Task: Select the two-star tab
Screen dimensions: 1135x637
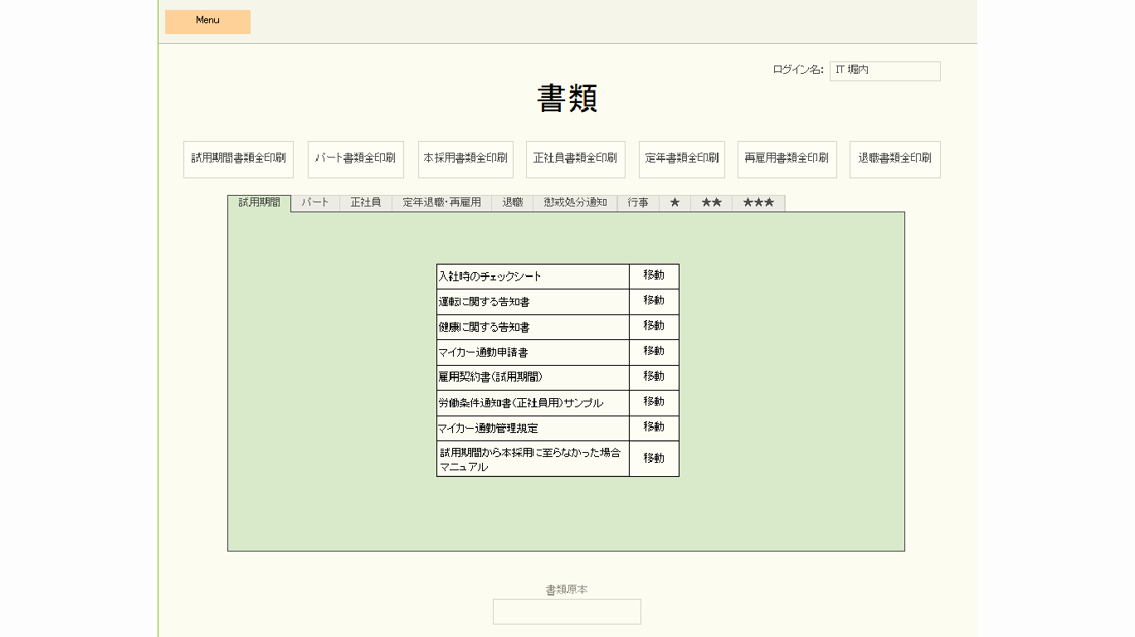Action: 712,203
